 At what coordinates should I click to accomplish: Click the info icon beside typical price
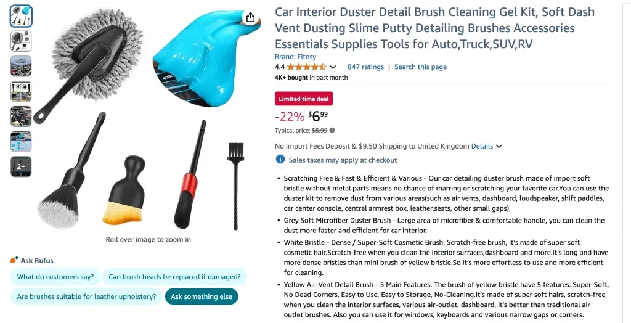[x=332, y=131]
